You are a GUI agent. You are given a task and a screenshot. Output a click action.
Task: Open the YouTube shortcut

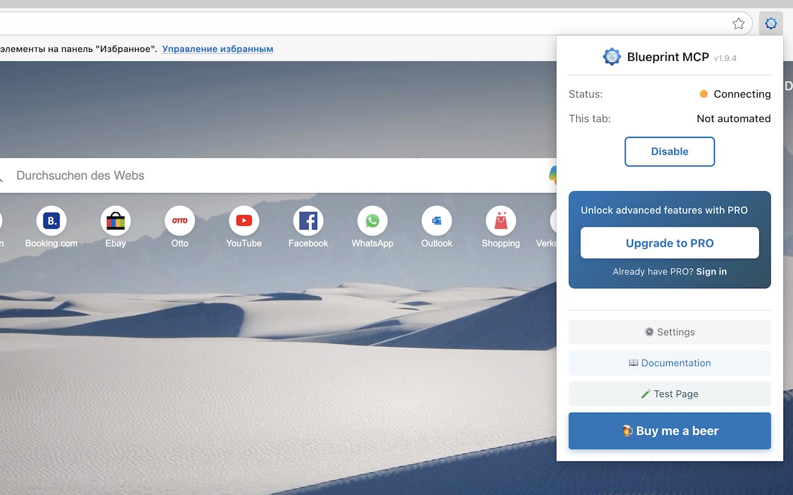tap(244, 227)
